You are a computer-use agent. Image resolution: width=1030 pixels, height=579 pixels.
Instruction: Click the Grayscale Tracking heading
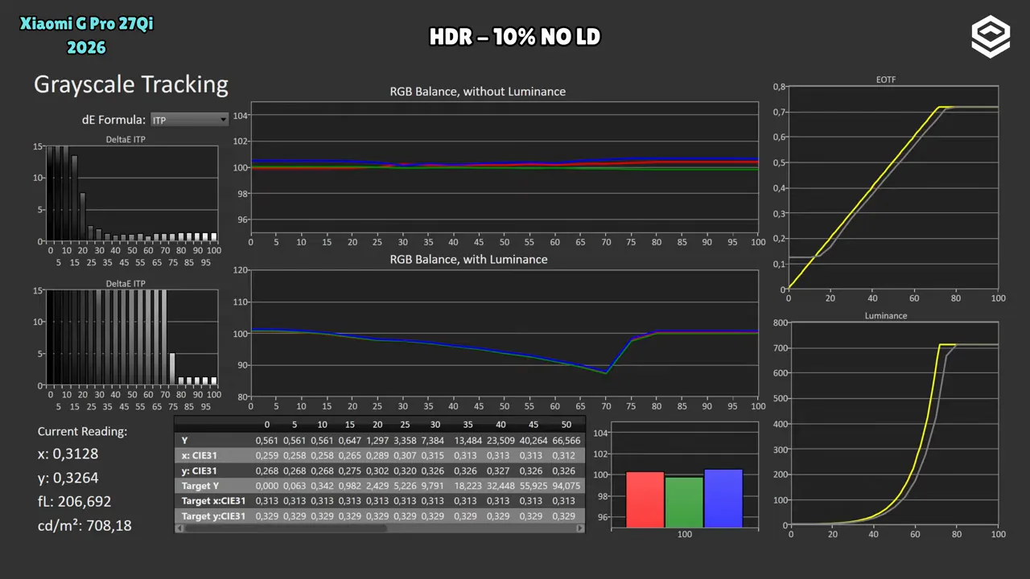coord(131,85)
